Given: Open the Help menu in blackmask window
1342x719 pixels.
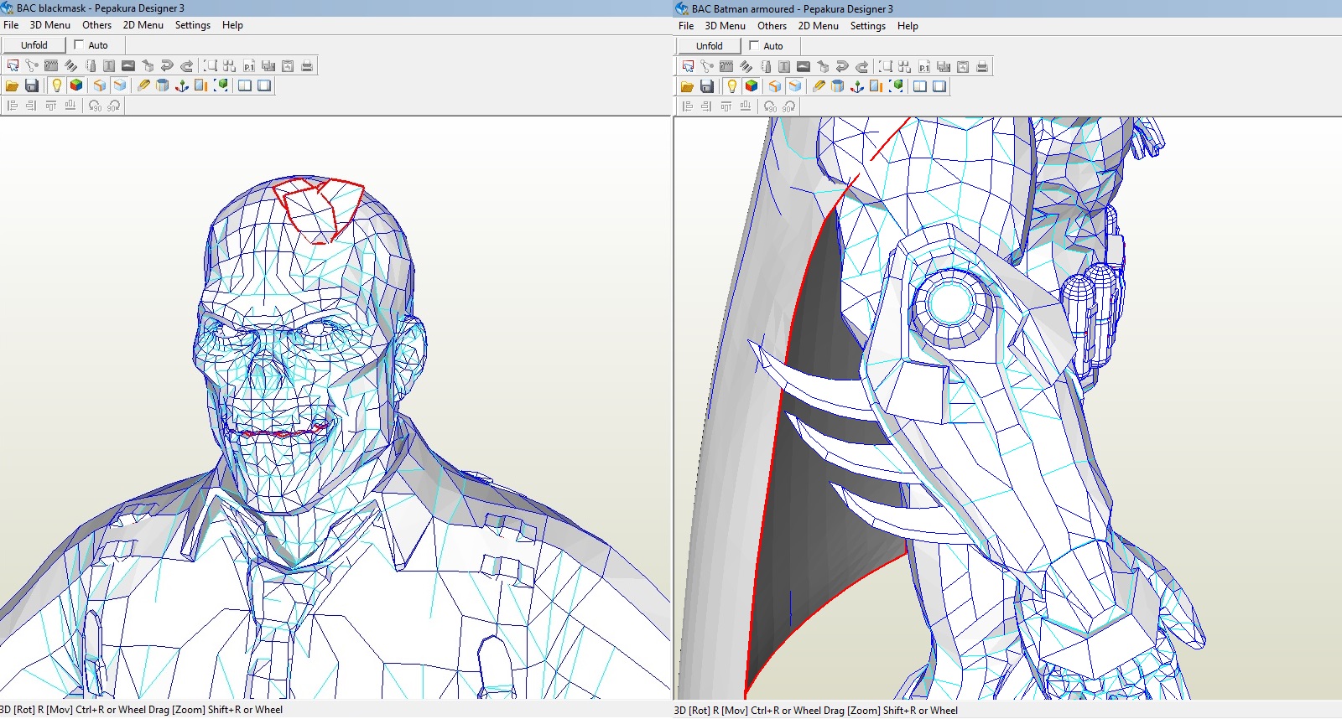Looking at the screenshot, I should coord(232,25).
